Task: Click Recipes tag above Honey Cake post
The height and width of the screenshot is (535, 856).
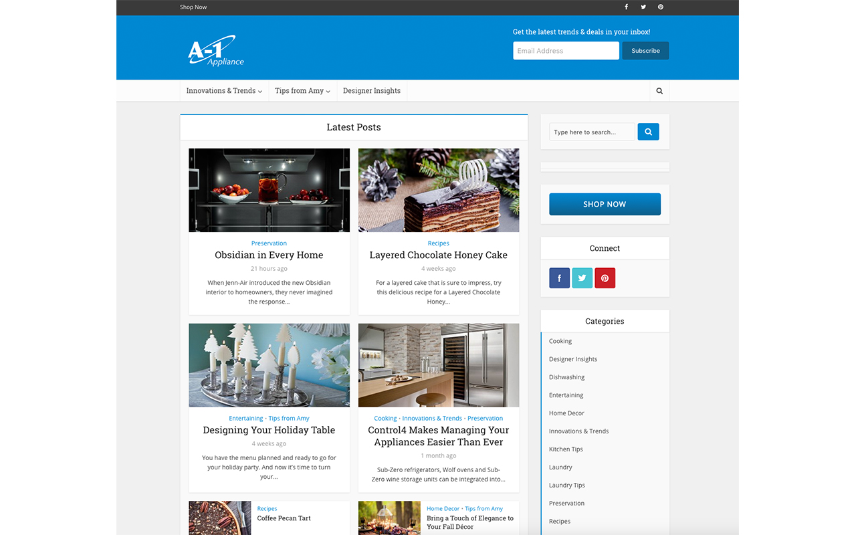Action: 439,243
